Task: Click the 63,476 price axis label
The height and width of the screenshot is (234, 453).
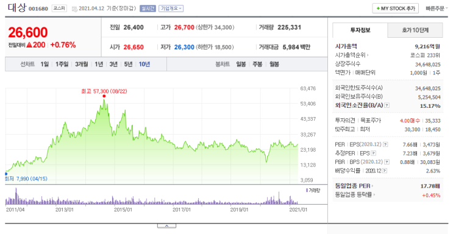Action: [308, 88]
